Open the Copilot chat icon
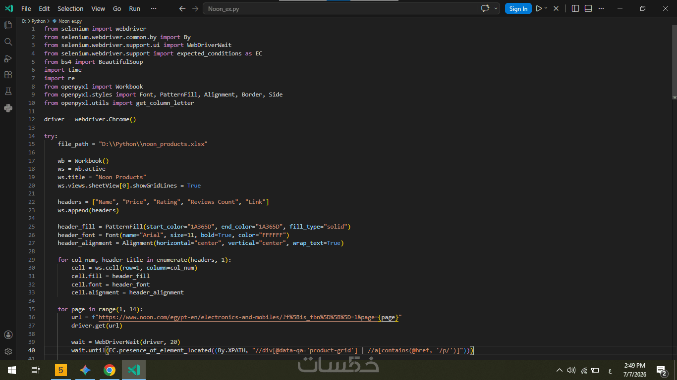 pos(485,8)
